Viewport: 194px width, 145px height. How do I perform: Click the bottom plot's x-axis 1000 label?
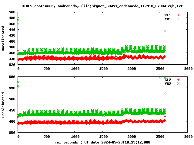click(75, 137)
